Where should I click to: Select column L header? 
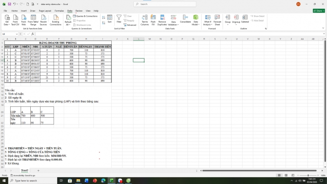(139, 39)
